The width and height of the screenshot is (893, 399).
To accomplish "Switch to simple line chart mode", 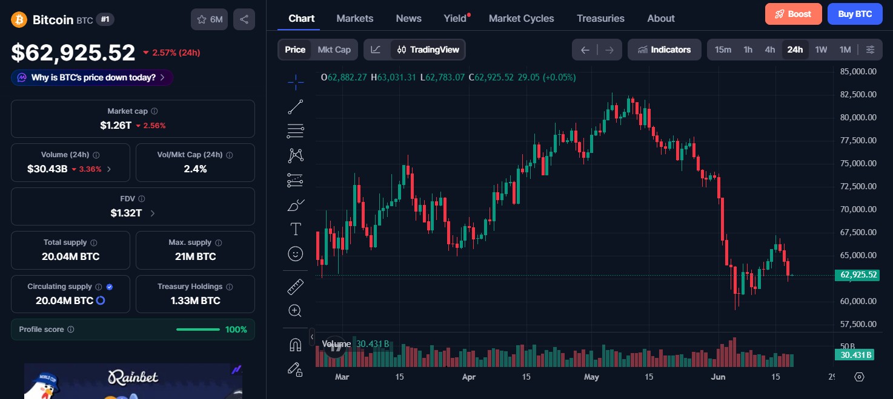I will tap(376, 50).
